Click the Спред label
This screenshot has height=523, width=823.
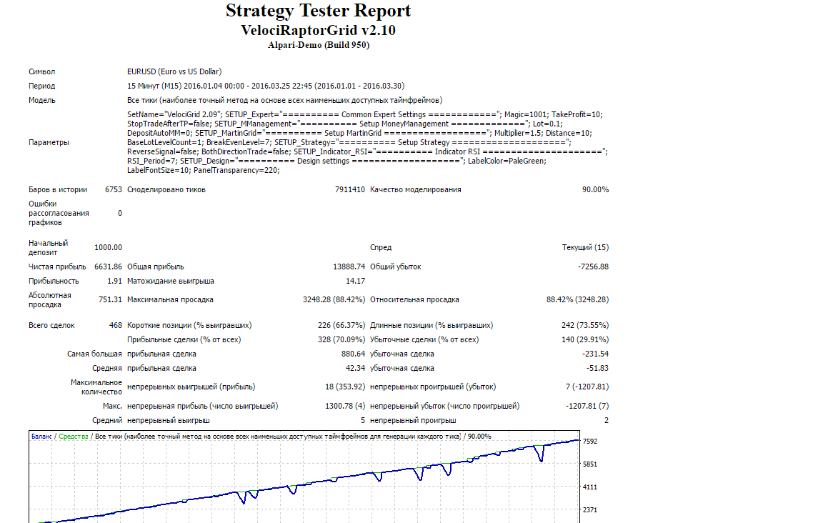(381, 247)
